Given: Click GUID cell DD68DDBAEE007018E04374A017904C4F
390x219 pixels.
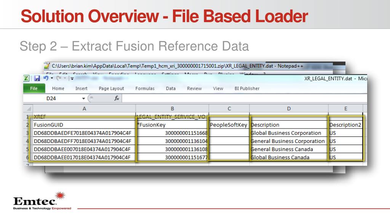Looking at the screenshot, I should tap(84, 149).
